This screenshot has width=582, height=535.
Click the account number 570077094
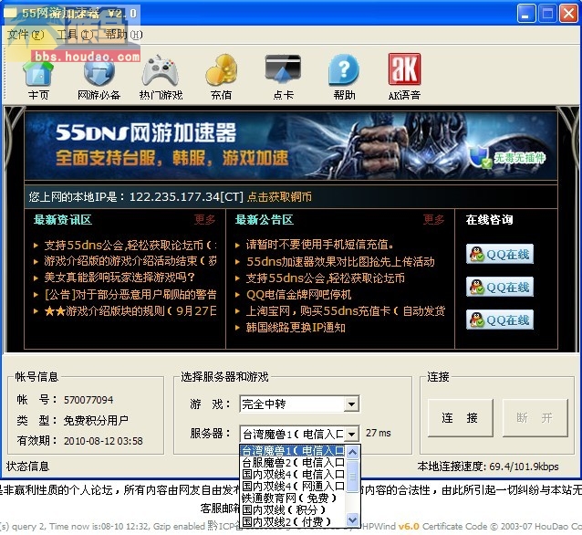88,400
